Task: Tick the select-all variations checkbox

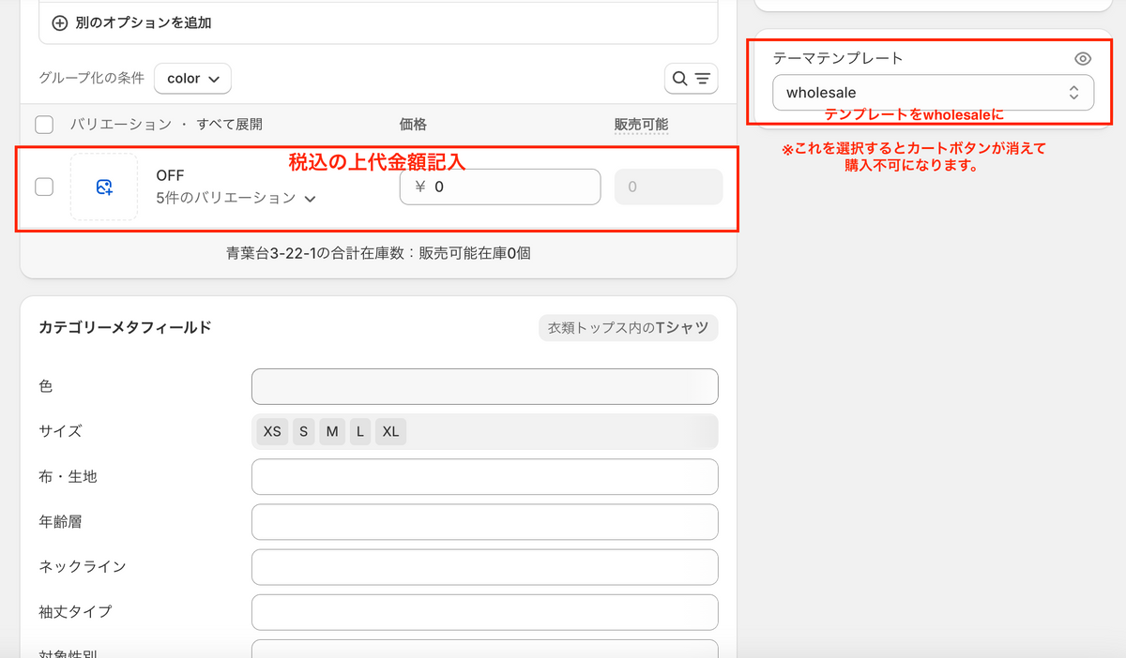Action: click(x=44, y=125)
